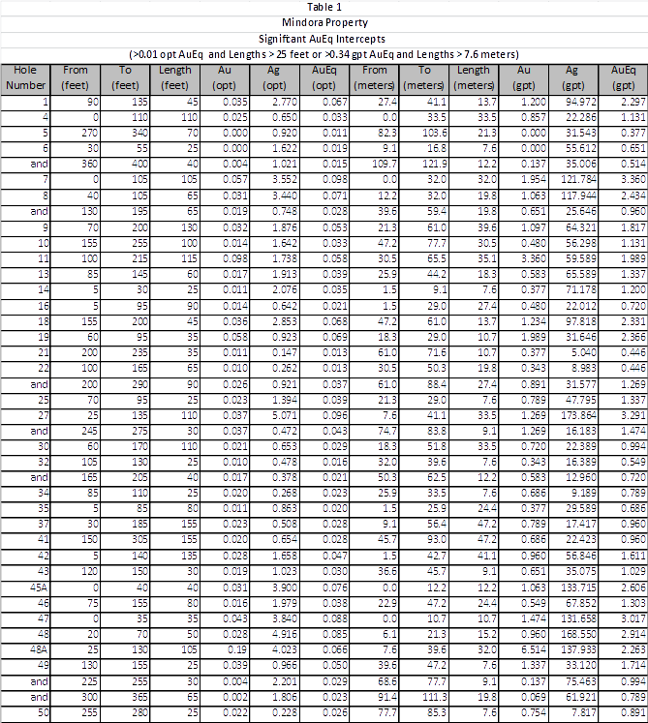Select the AuEq gpt value 3.291

pyautogui.click(x=633, y=415)
